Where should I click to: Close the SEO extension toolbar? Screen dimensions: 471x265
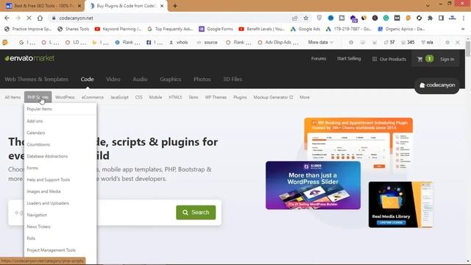(x=458, y=43)
